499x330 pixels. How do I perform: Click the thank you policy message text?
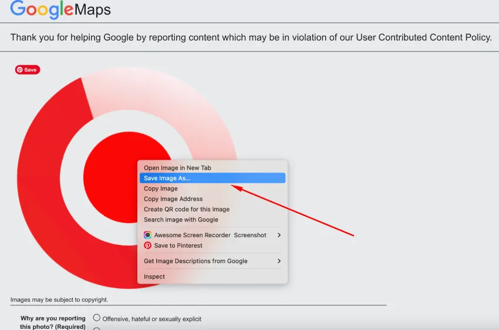[251, 38]
